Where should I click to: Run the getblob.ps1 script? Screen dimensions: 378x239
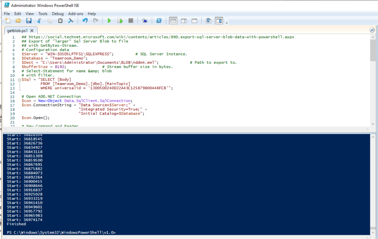[109, 20]
